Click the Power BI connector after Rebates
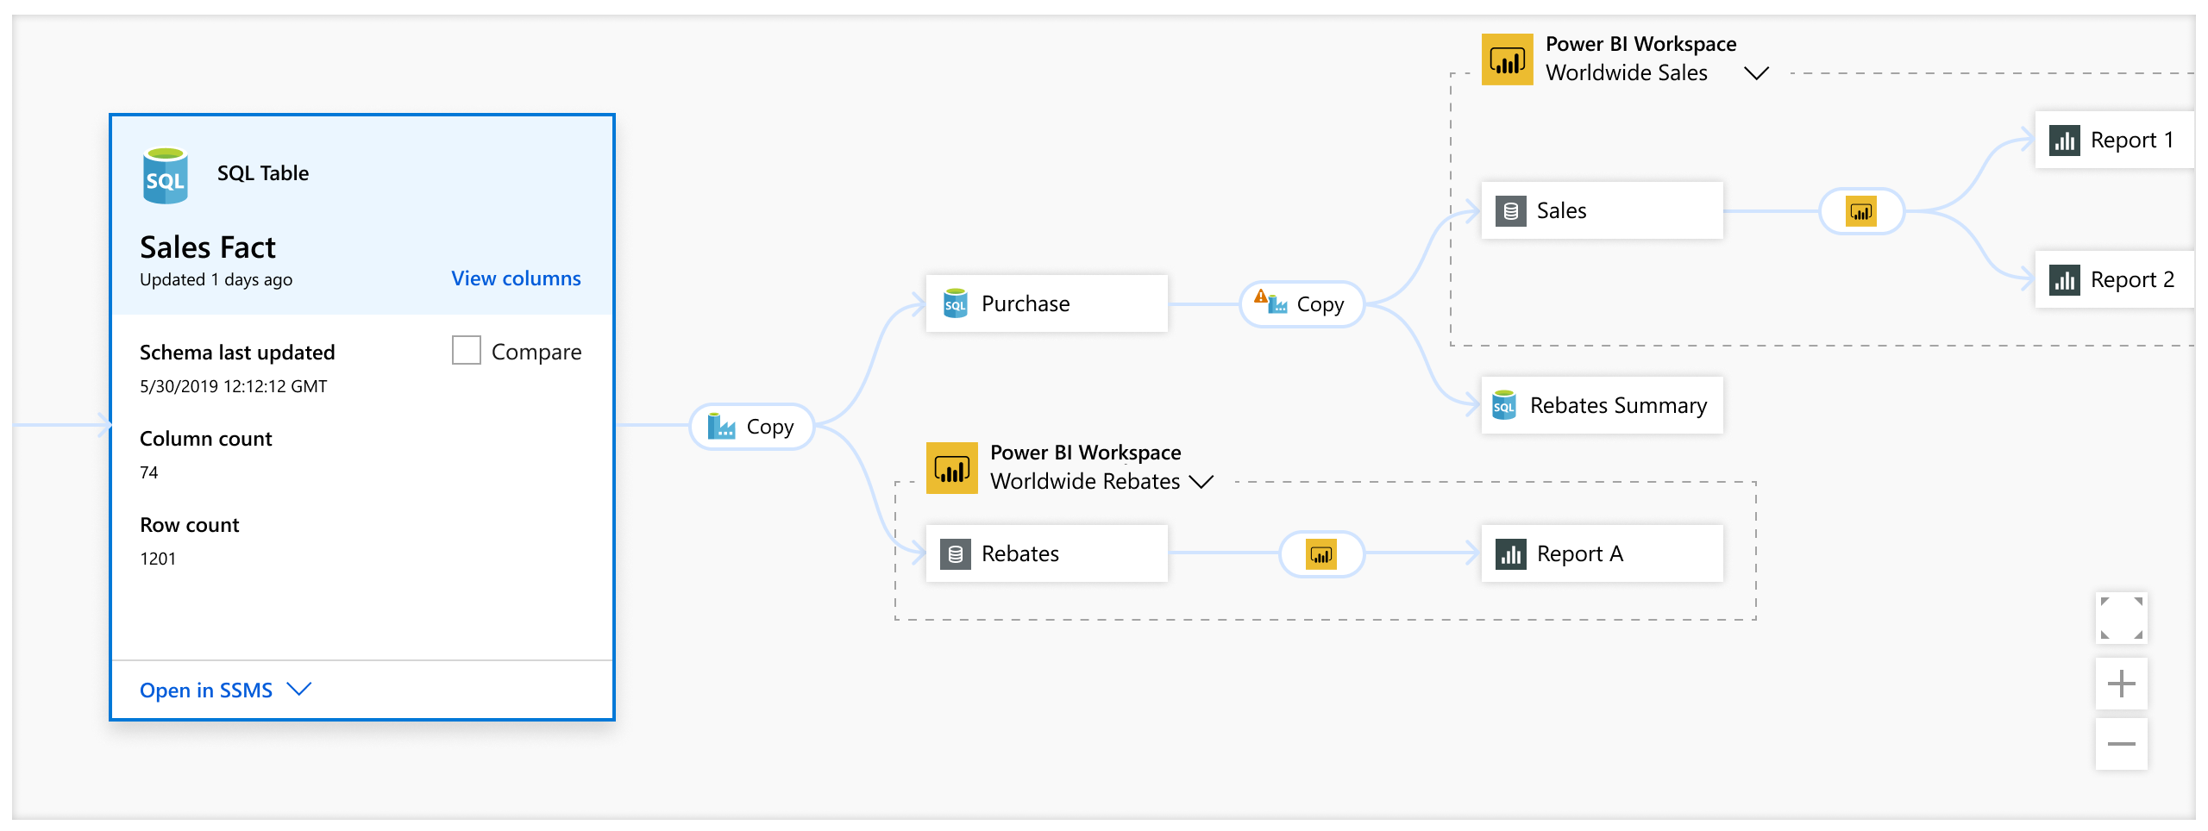This screenshot has height=831, width=2208. tap(1321, 554)
